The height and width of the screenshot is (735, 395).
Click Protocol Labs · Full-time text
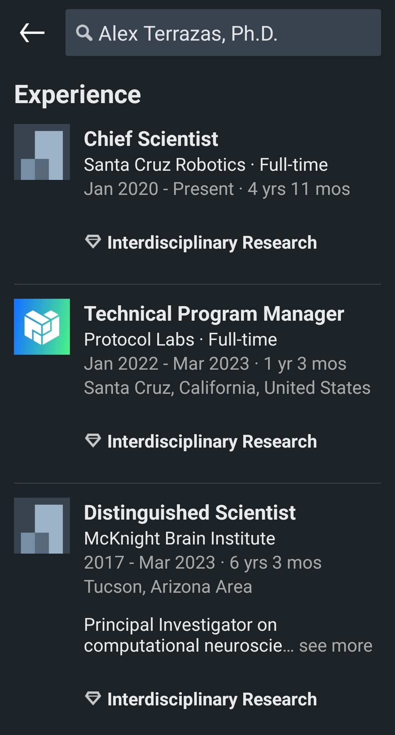coord(181,339)
